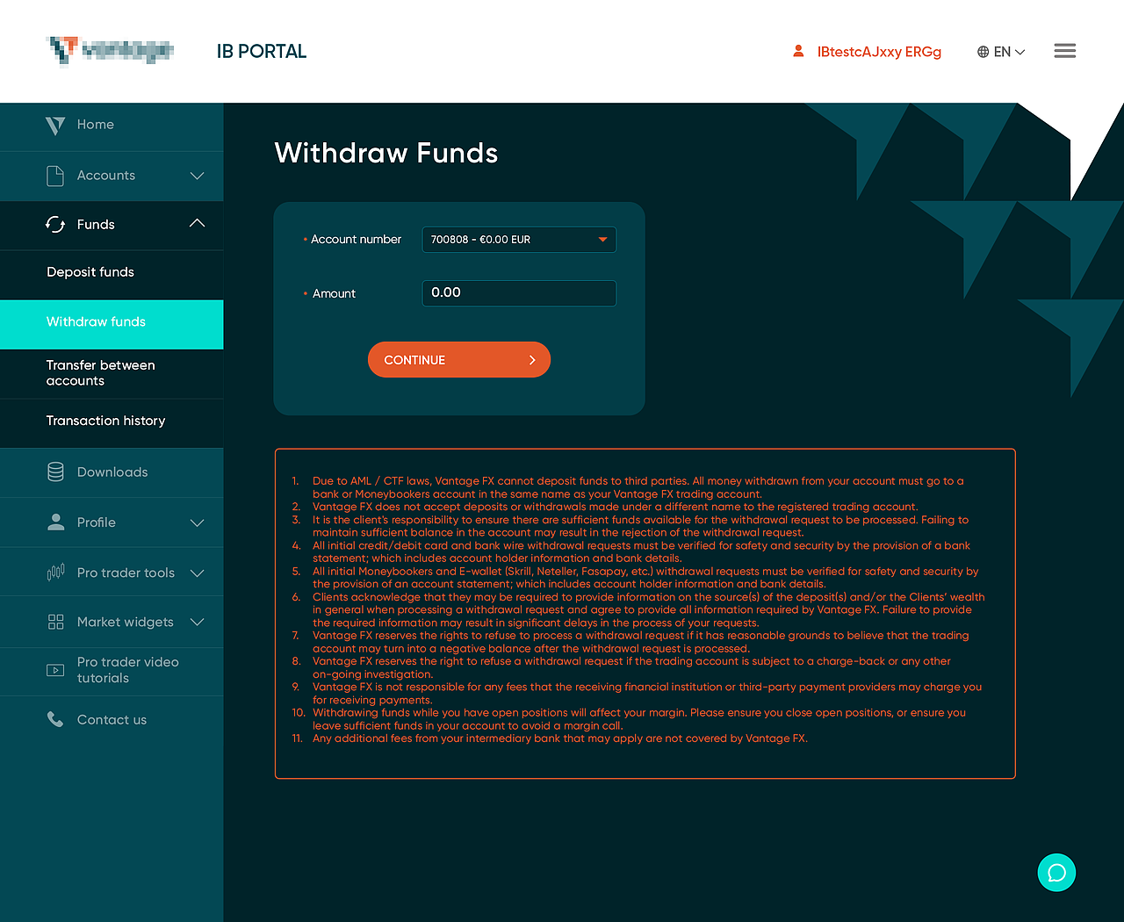This screenshot has width=1124, height=922.
Task: Open the hamburger menu icon
Action: [1065, 51]
